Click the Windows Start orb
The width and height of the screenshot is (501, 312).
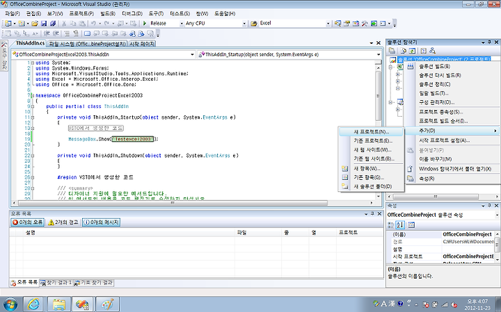10,304
